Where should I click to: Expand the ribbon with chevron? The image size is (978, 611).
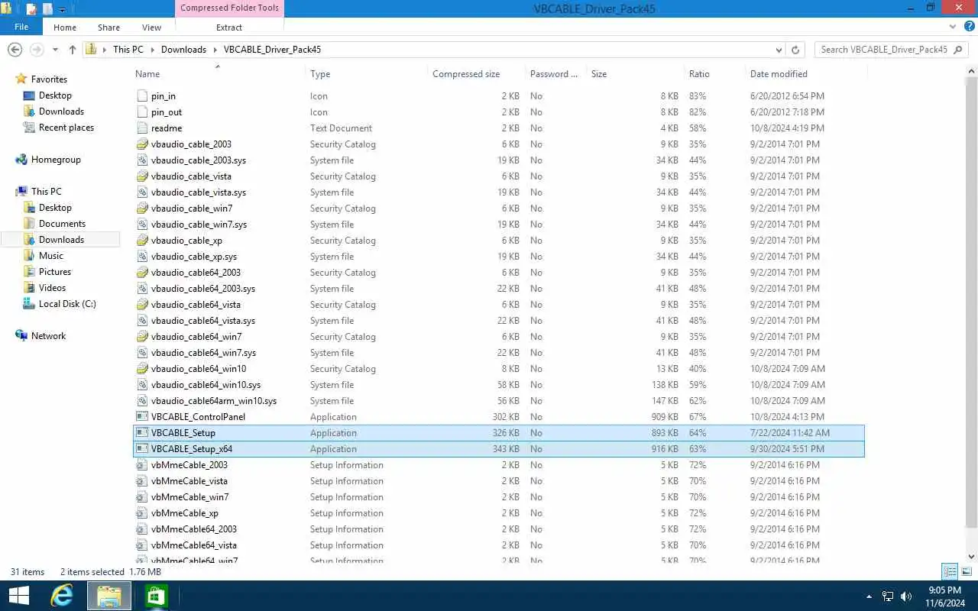point(954,27)
